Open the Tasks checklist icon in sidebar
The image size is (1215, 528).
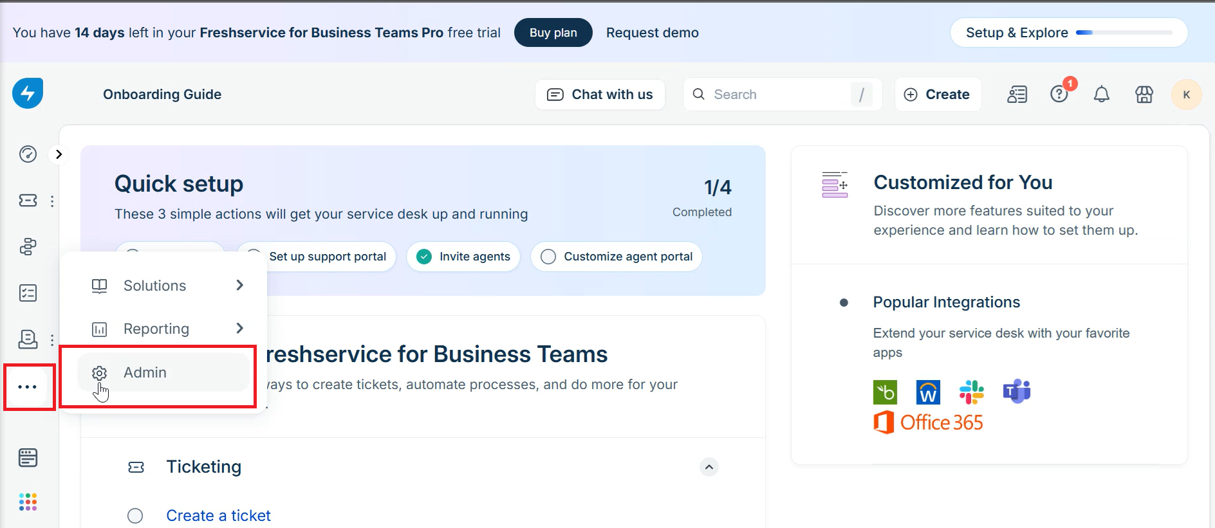[x=28, y=293]
